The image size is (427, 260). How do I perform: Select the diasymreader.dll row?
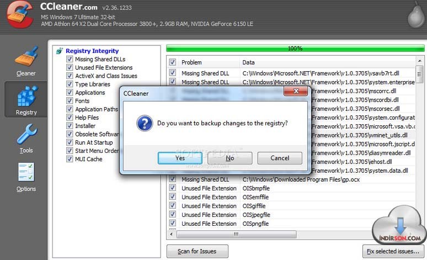(361, 153)
